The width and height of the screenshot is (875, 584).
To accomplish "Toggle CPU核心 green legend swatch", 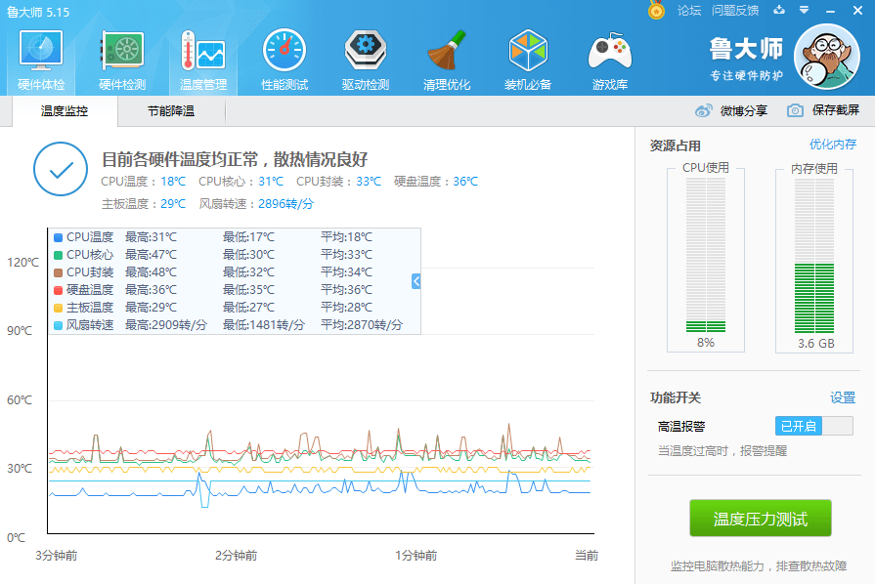I will pos(58,255).
